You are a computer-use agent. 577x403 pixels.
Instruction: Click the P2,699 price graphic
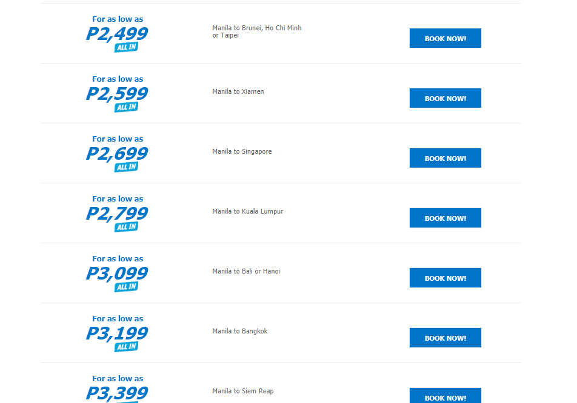point(117,154)
